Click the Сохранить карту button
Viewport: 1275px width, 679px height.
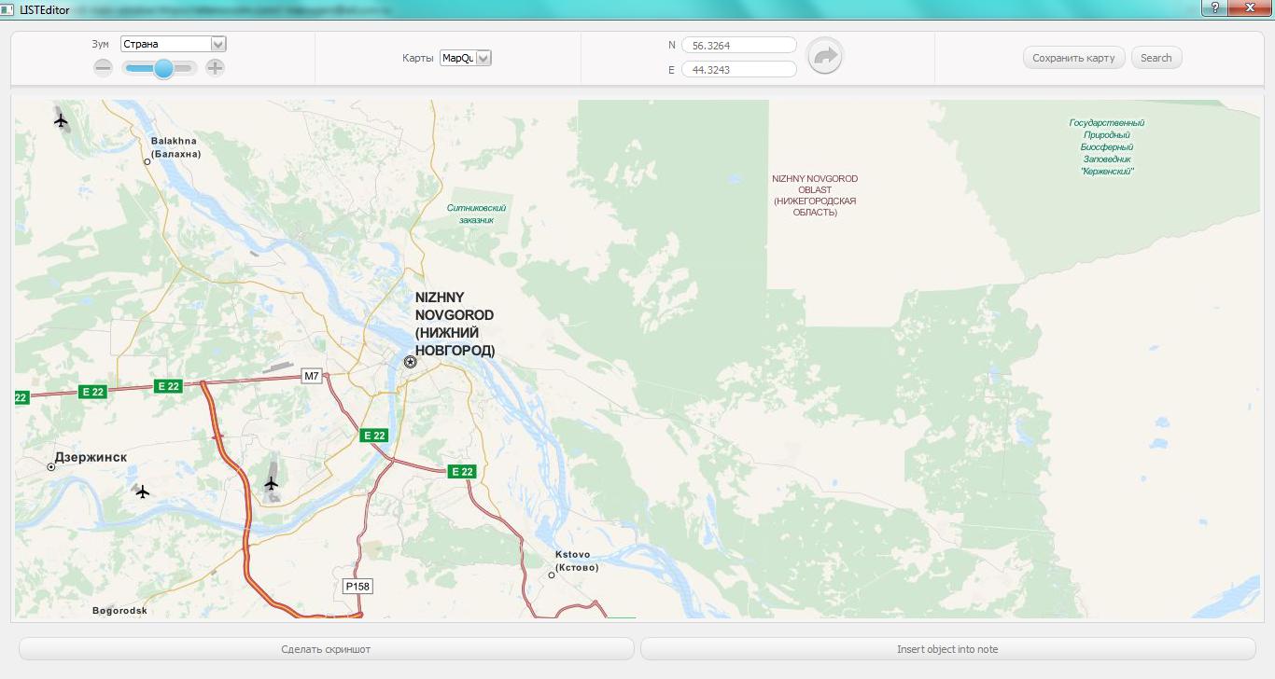tap(1073, 58)
